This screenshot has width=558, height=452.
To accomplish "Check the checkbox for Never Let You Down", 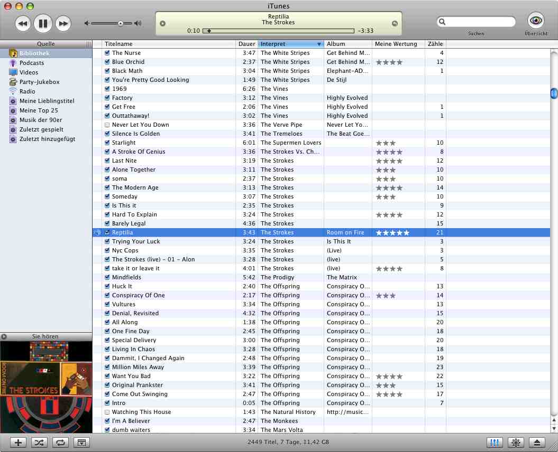I will pos(107,125).
